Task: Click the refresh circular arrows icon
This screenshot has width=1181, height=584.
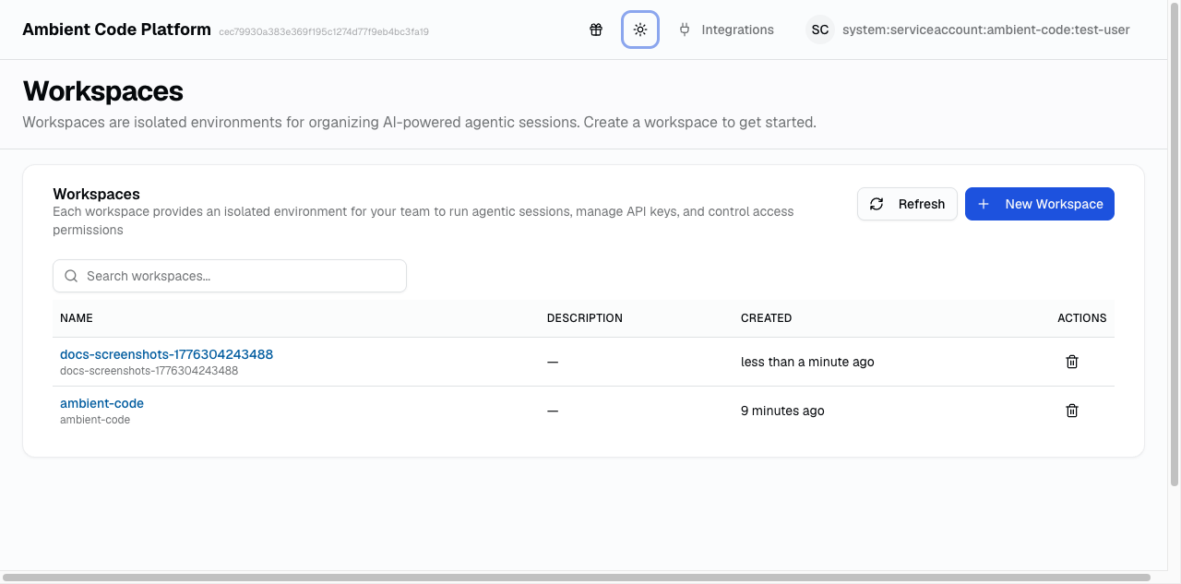Action: click(x=877, y=203)
